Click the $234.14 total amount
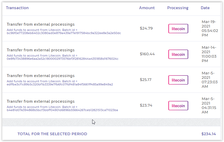Viewport: 224px width, 142px height. tap(209, 134)
